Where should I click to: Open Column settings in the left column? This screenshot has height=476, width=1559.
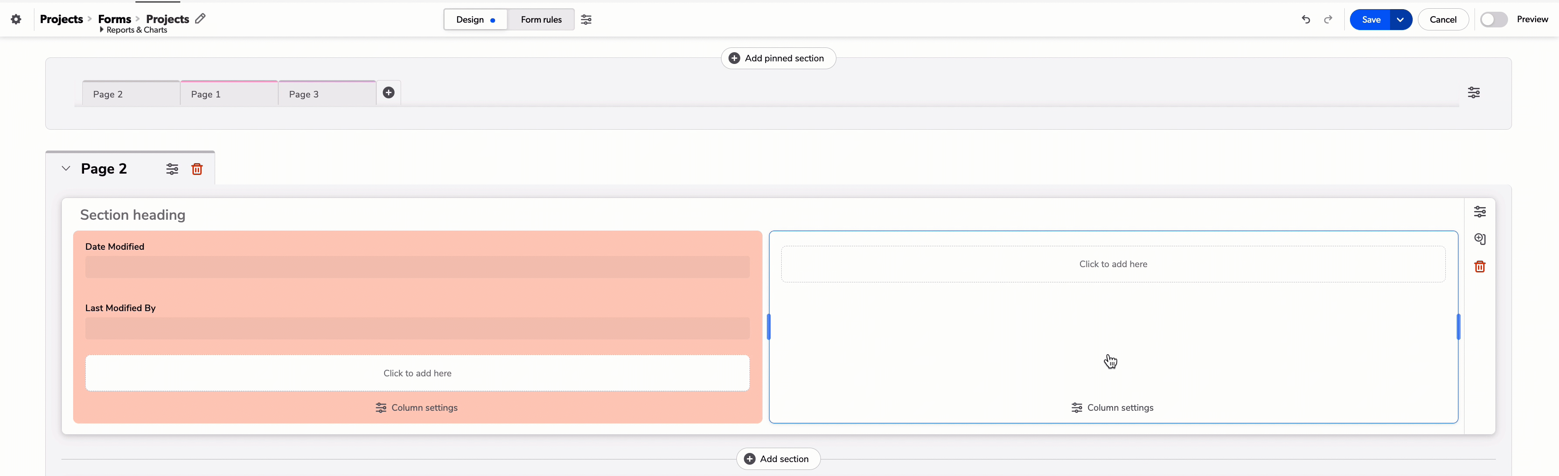coord(417,408)
